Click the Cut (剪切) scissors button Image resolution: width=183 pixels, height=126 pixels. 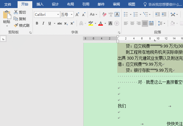click(x=20, y=12)
